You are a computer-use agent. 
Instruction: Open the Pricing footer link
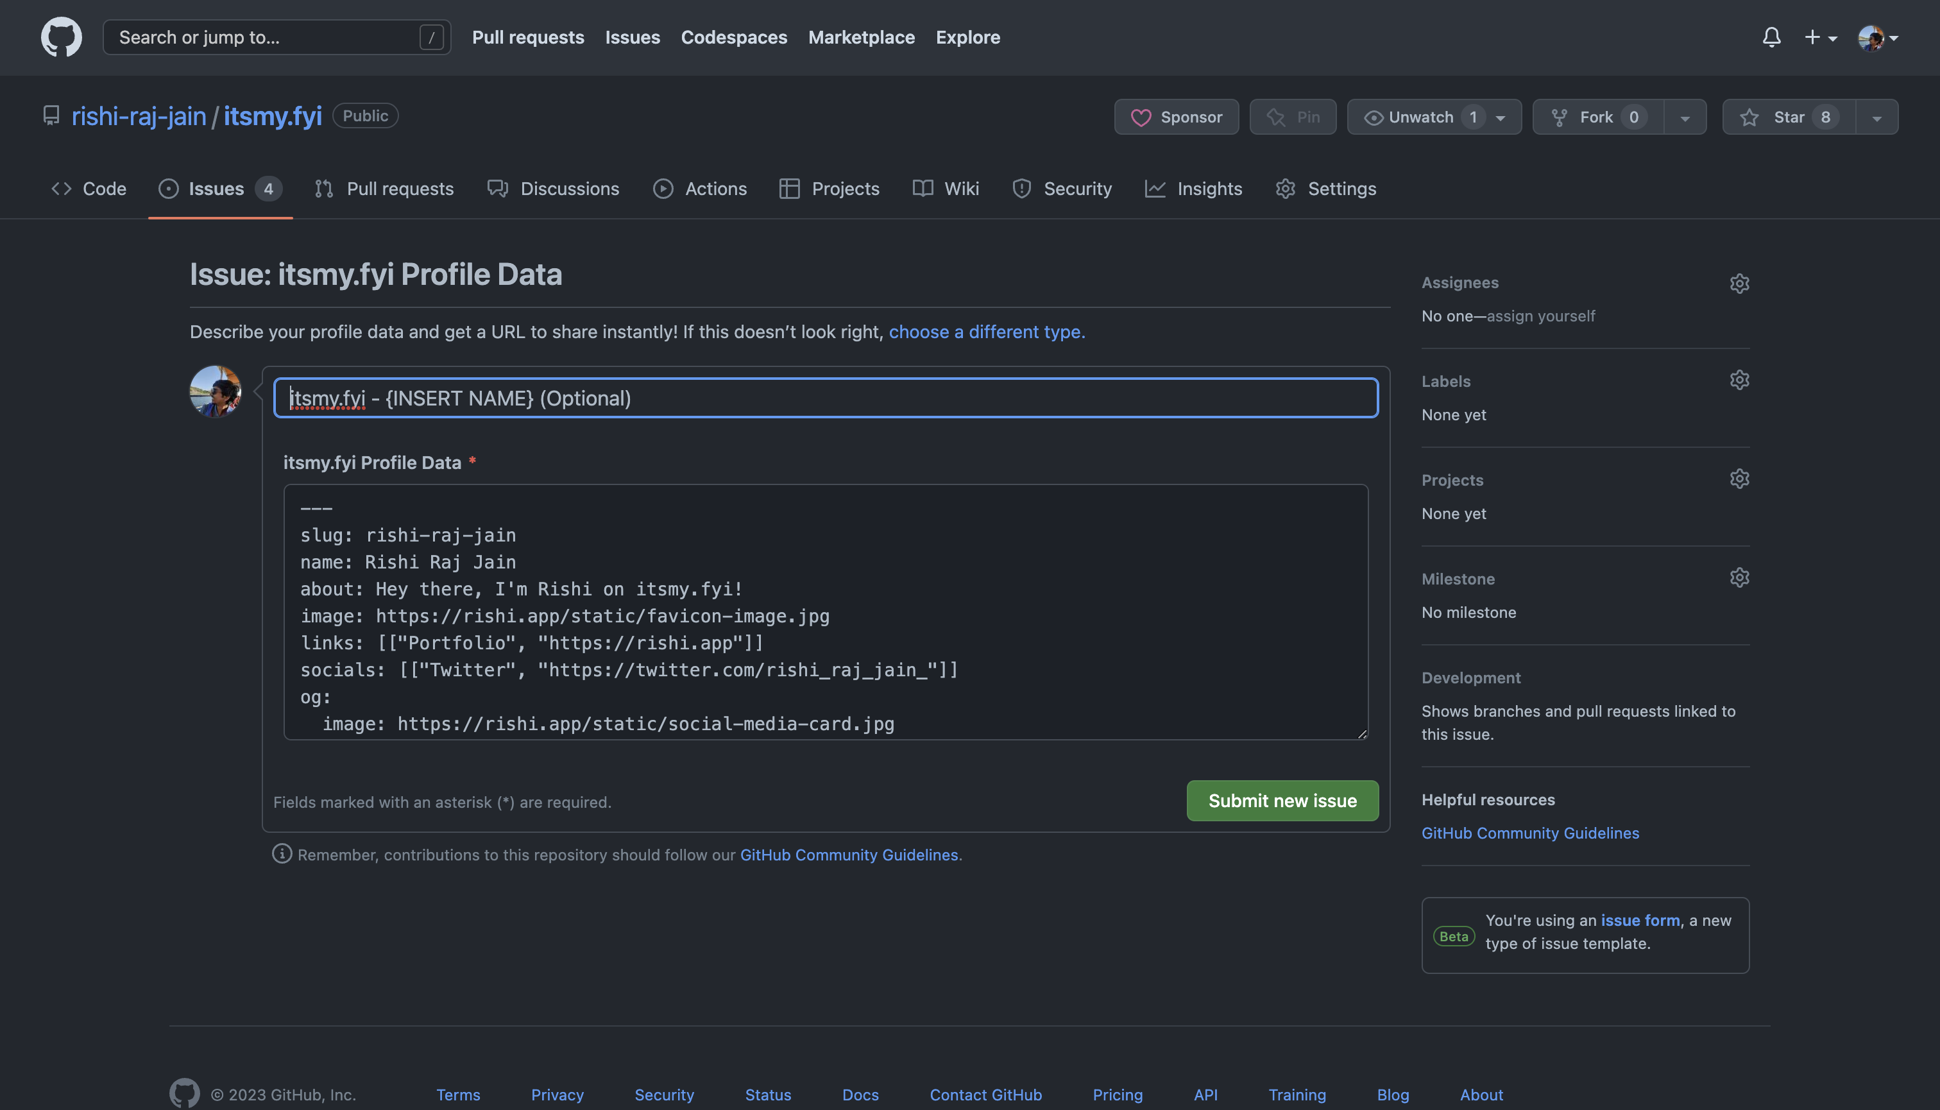pyautogui.click(x=1118, y=1095)
